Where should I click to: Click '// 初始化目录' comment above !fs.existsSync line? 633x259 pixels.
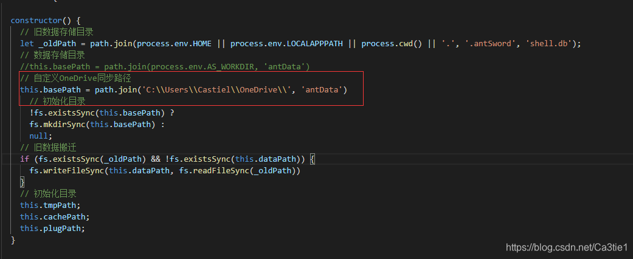(x=57, y=101)
